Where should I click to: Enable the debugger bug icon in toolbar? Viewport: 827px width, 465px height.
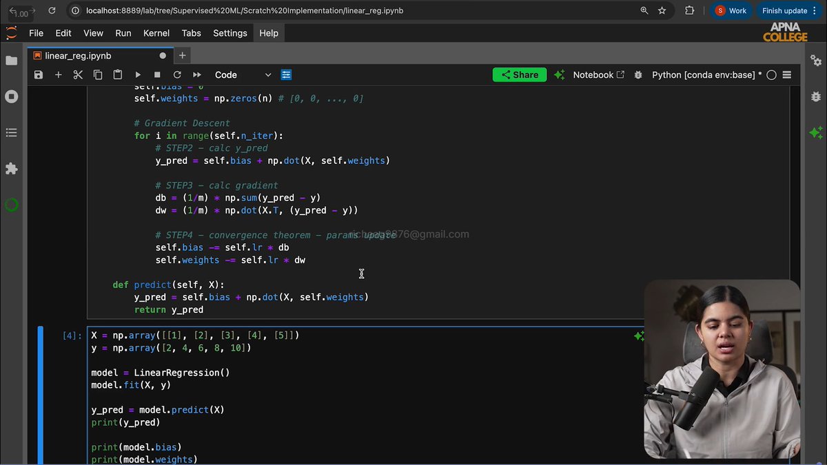pyautogui.click(x=638, y=75)
